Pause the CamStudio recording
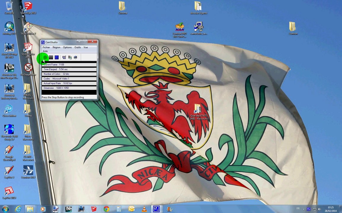The image size is (342, 213). [51, 57]
